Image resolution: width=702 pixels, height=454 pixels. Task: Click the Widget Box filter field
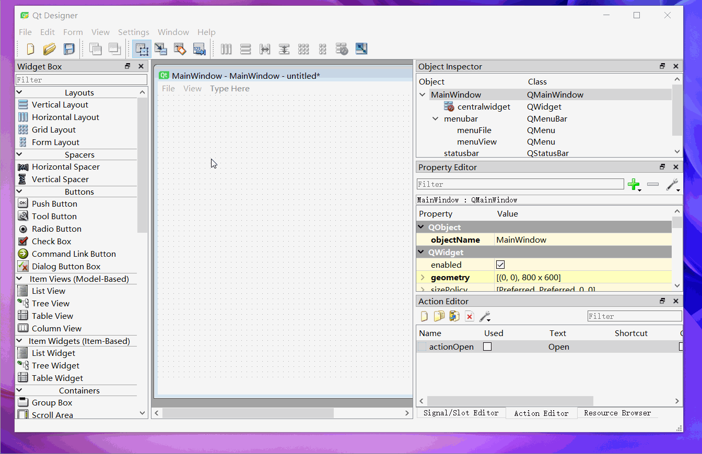81,80
